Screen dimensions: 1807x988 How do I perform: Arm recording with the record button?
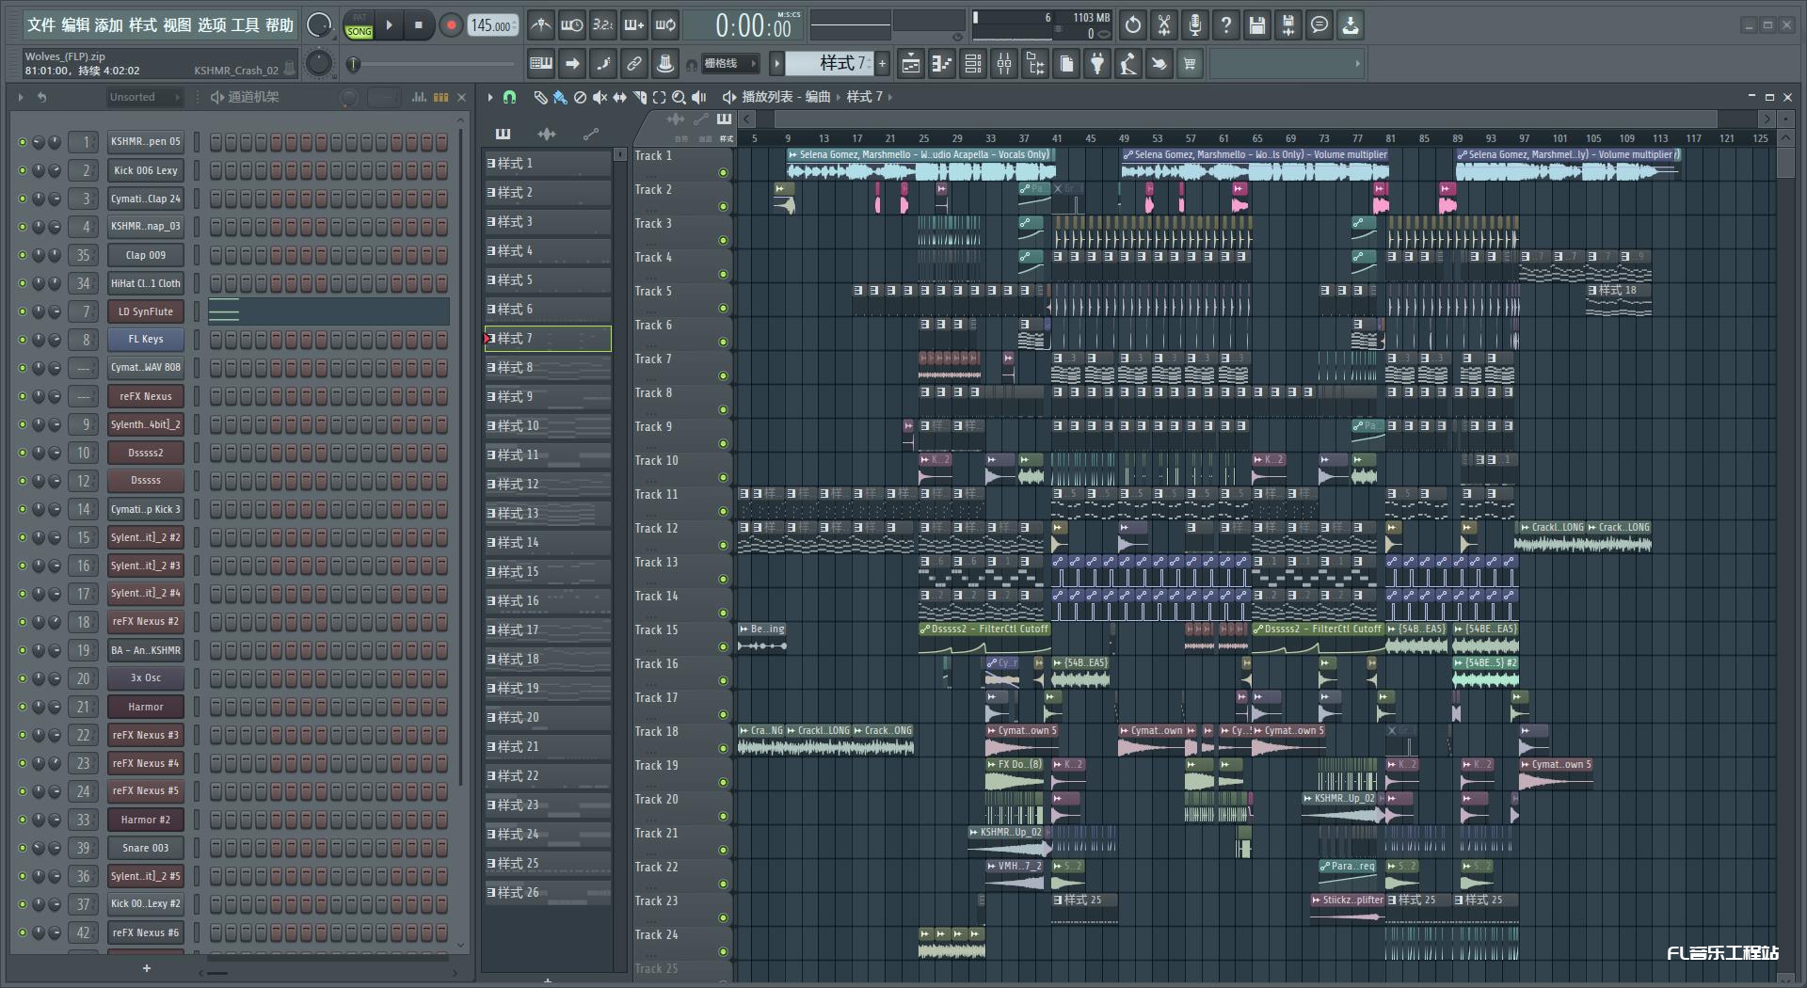coord(451,25)
